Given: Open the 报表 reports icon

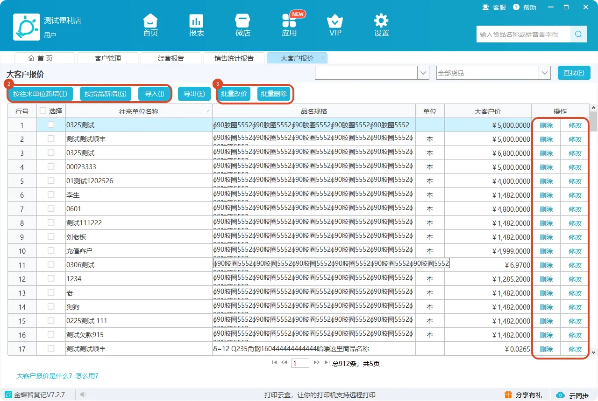Looking at the screenshot, I should [196, 21].
